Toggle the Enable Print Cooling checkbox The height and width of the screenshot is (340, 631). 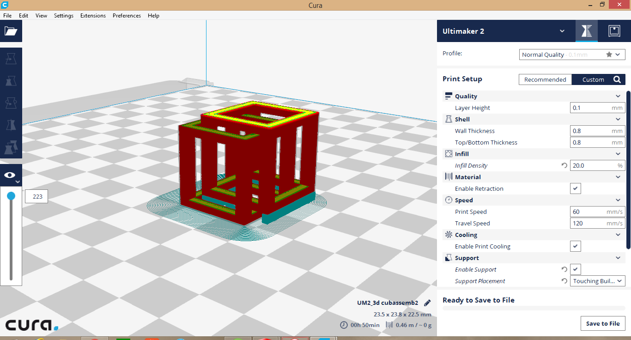[x=576, y=246]
